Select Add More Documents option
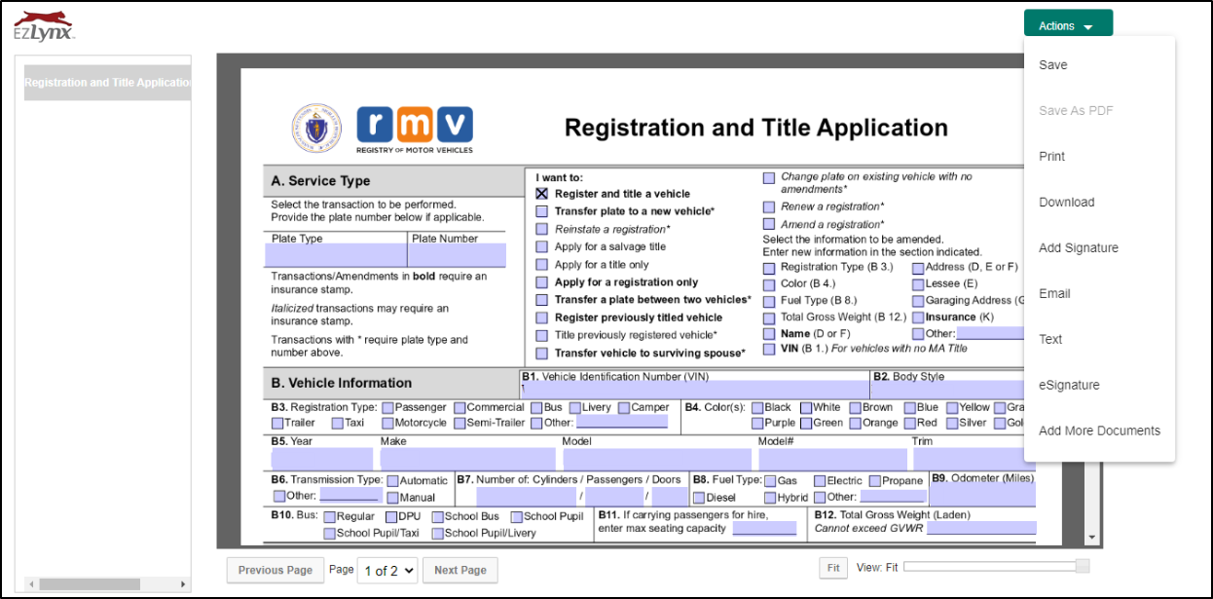This screenshot has height=599, width=1213. point(1099,431)
